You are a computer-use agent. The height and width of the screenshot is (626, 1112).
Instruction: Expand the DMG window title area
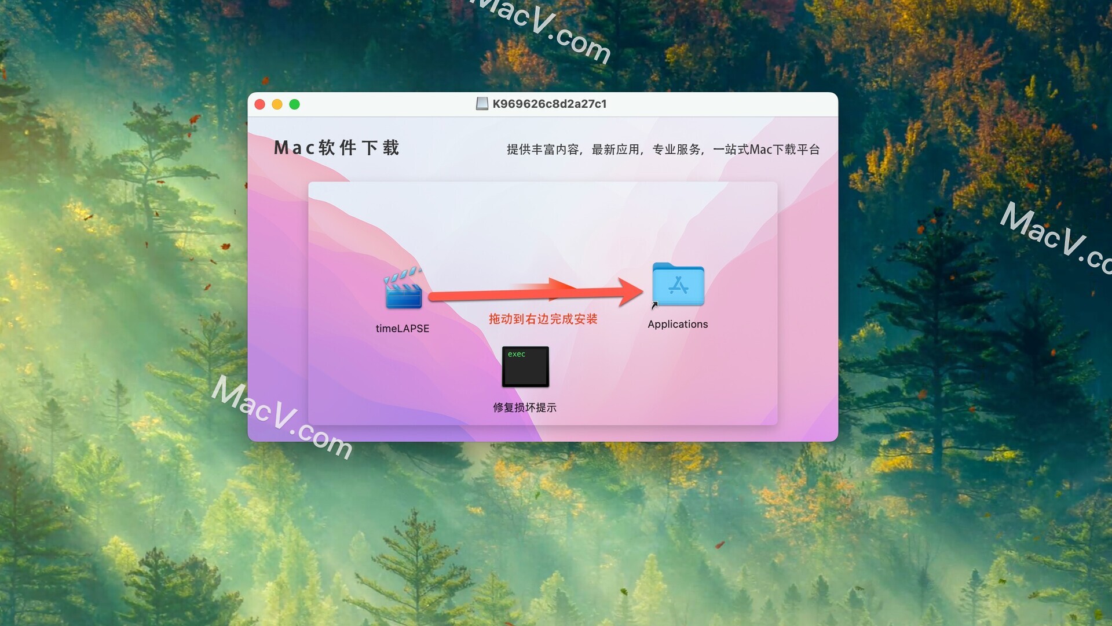click(x=543, y=105)
